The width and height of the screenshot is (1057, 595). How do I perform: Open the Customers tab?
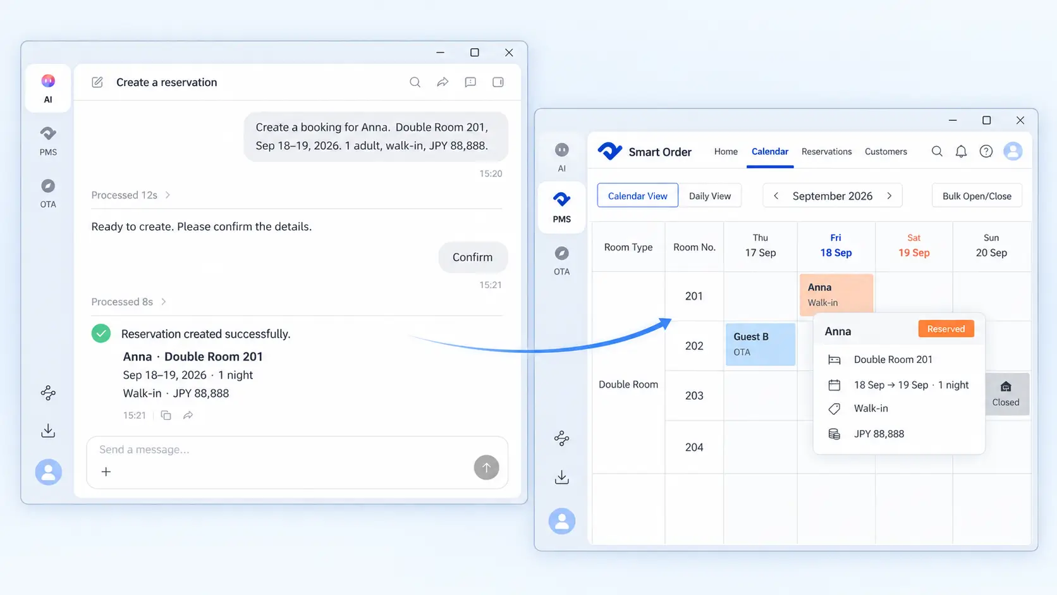(x=886, y=152)
